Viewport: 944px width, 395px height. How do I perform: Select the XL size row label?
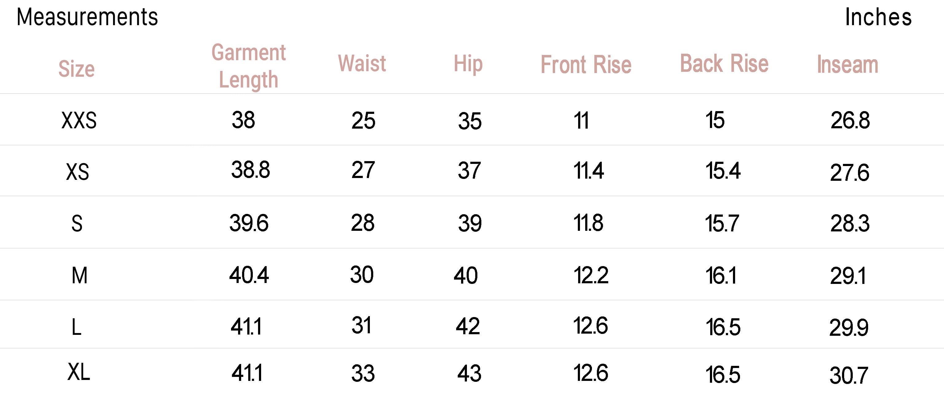pyautogui.click(x=78, y=372)
